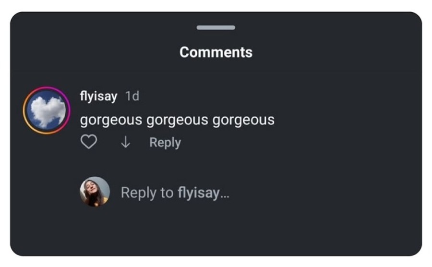Click the "1d" timestamp next to flyisay
The image size is (432, 267).
coord(132,96)
